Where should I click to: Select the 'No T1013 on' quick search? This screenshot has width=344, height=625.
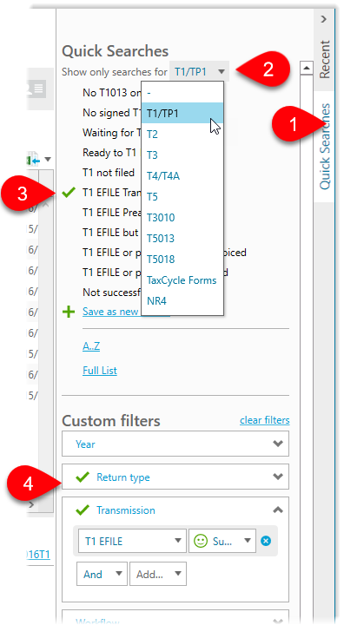pyautogui.click(x=112, y=93)
